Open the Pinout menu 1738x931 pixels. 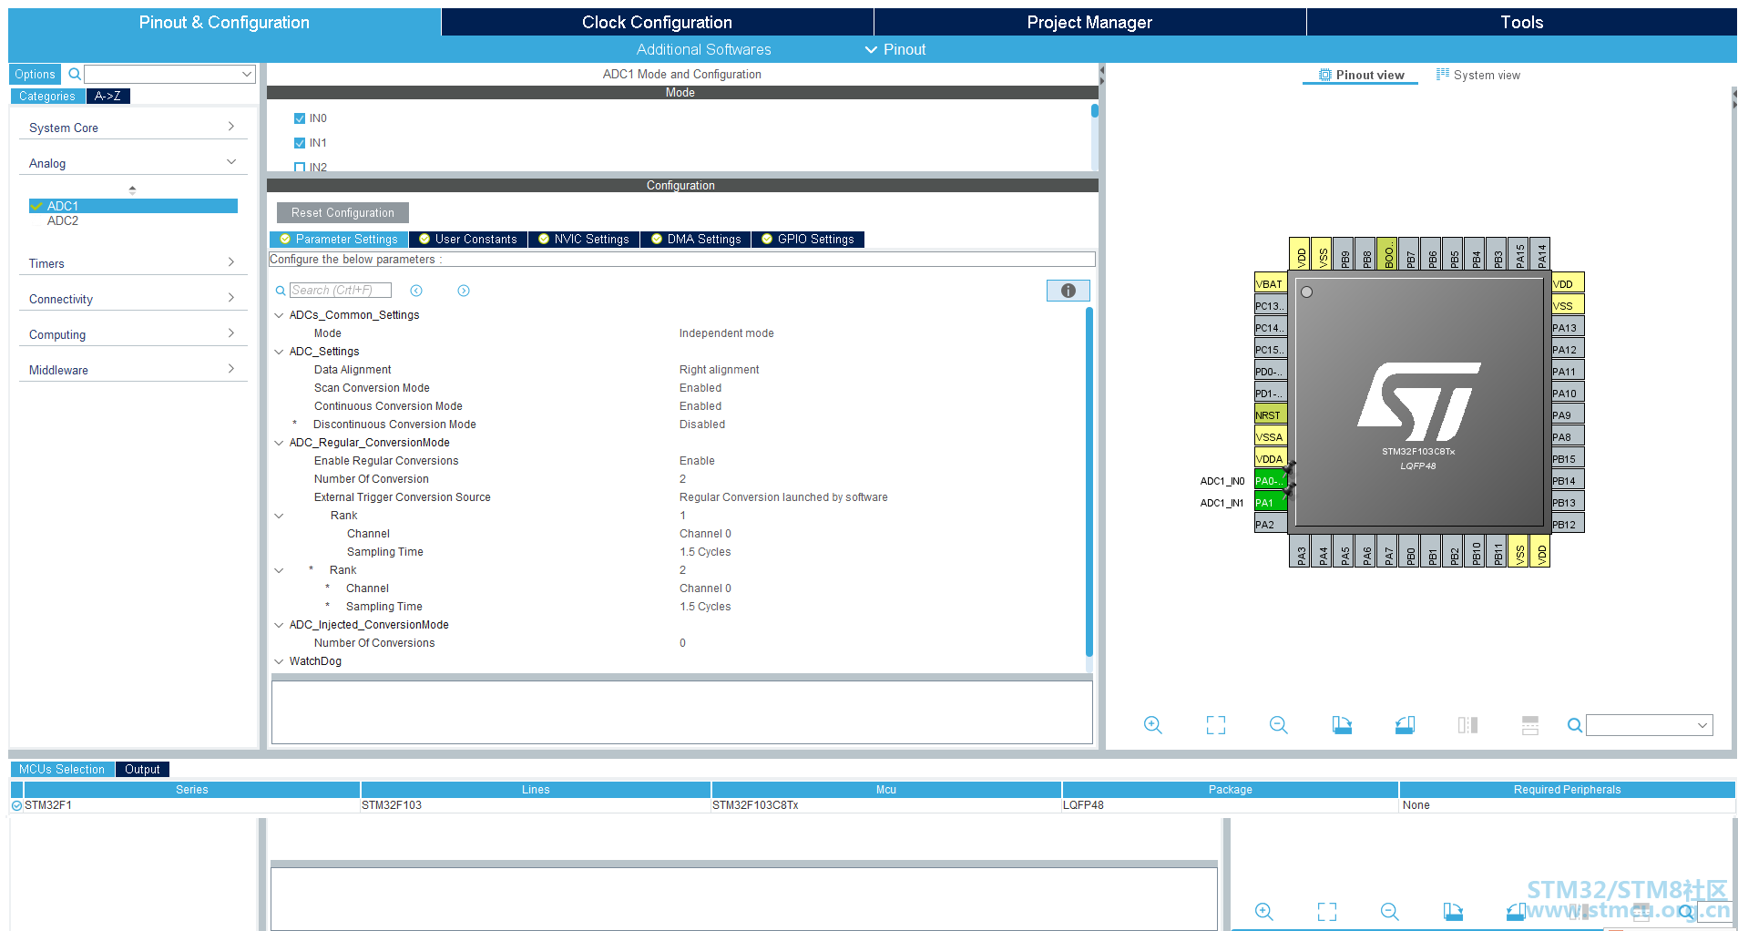click(895, 49)
